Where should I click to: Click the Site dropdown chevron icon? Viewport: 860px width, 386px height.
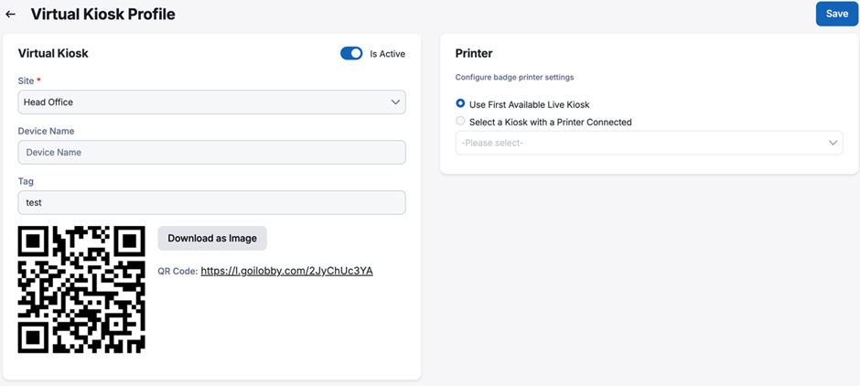click(x=395, y=102)
